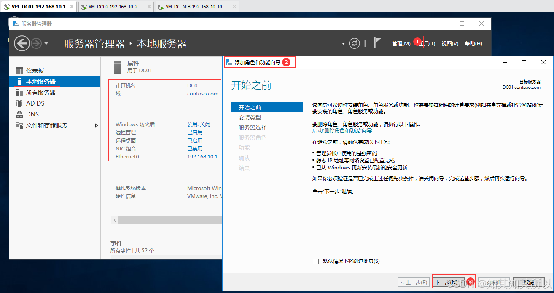Click the properties panel horizontal scrollbar
554x293 pixels.
[167, 220]
